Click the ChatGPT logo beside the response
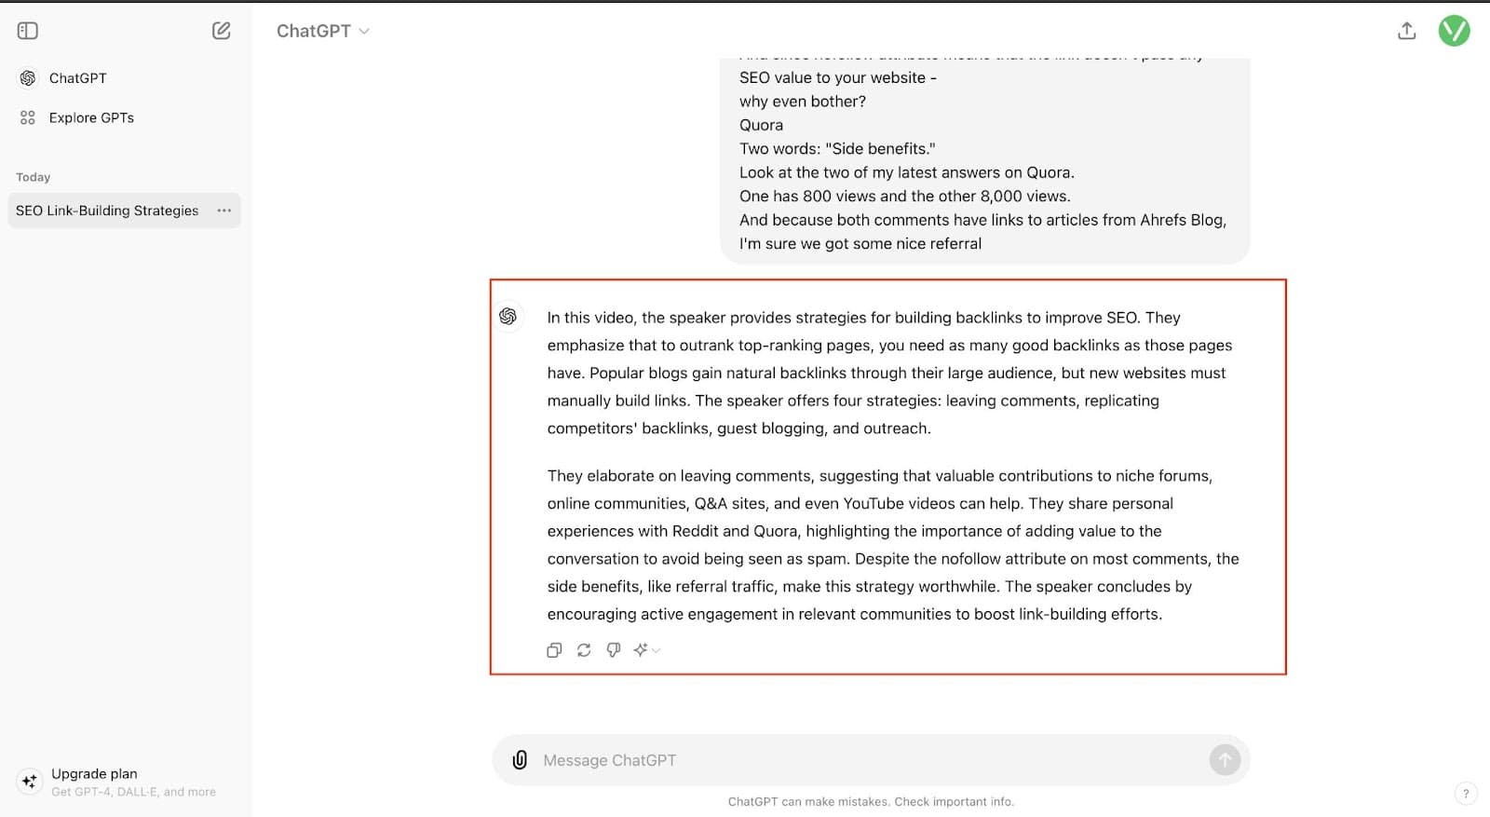Screen dimensions: 1490x817 [508, 317]
